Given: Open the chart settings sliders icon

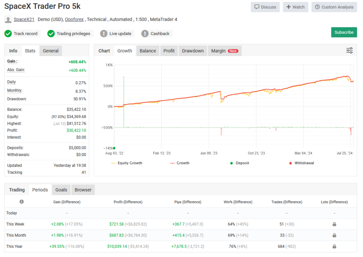Looking at the screenshot, I should 349,50.
